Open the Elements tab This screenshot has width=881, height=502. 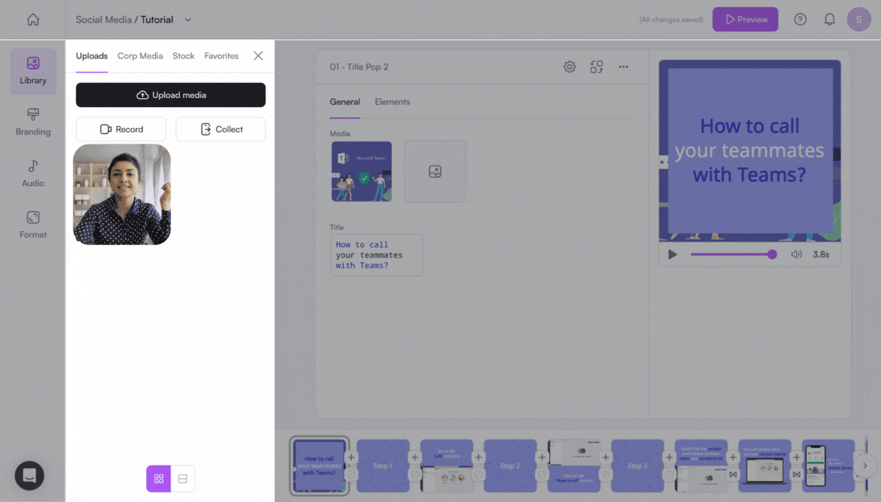tap(392, 102)
